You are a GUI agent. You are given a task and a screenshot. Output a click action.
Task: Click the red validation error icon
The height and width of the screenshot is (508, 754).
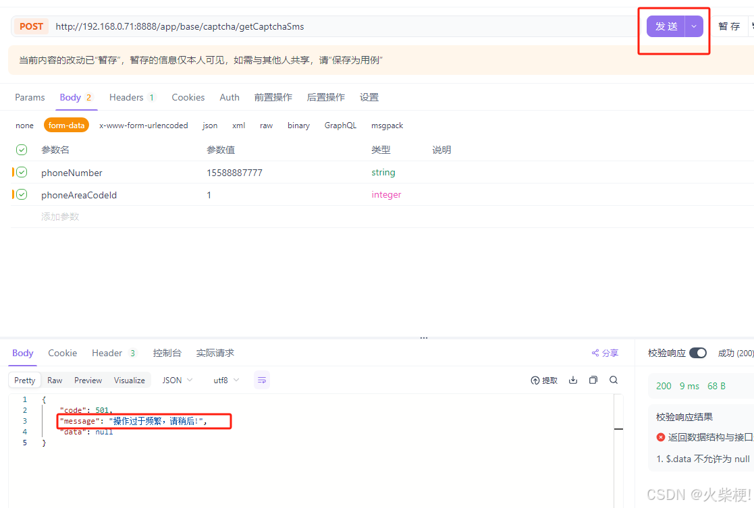(x=661, y=437)
